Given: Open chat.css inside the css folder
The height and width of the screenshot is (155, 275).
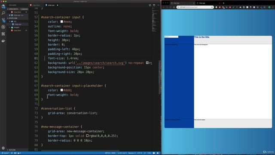Looking at the screenshot, I should click(x=18, y=25).
